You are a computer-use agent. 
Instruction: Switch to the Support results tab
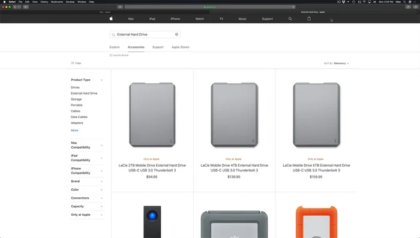[x=158, y=47]
